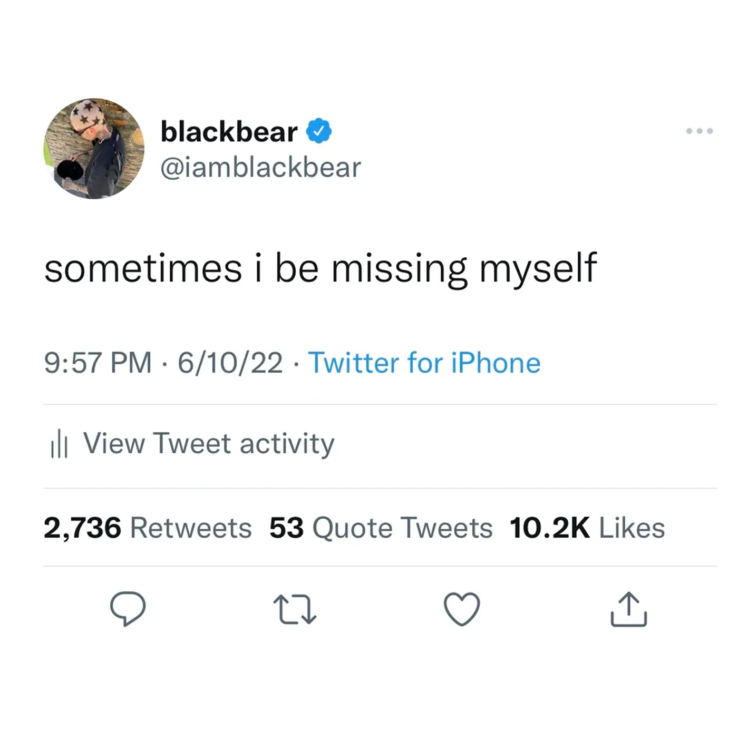Click the reply speech bubble icon

[x=129, y=610]
